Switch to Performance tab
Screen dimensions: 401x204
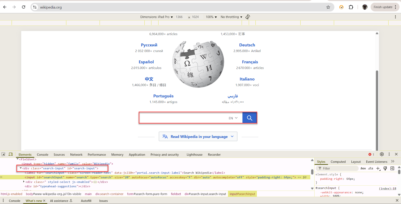[x=97, y=154]
